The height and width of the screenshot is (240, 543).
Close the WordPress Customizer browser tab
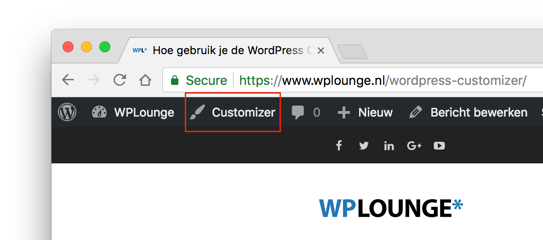pos(321,51)
